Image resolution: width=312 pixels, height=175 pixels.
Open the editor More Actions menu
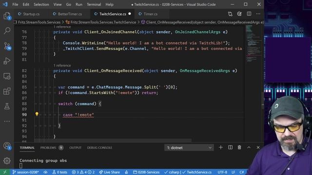click(258, 14)
